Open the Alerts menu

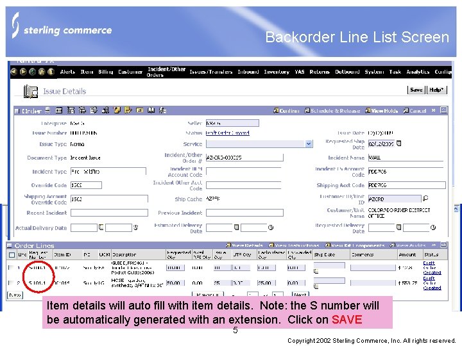67,72
